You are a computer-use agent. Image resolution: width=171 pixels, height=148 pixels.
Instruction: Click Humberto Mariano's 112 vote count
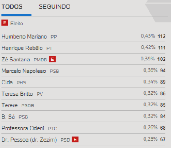pyautogui.click(x=162, y=36)
